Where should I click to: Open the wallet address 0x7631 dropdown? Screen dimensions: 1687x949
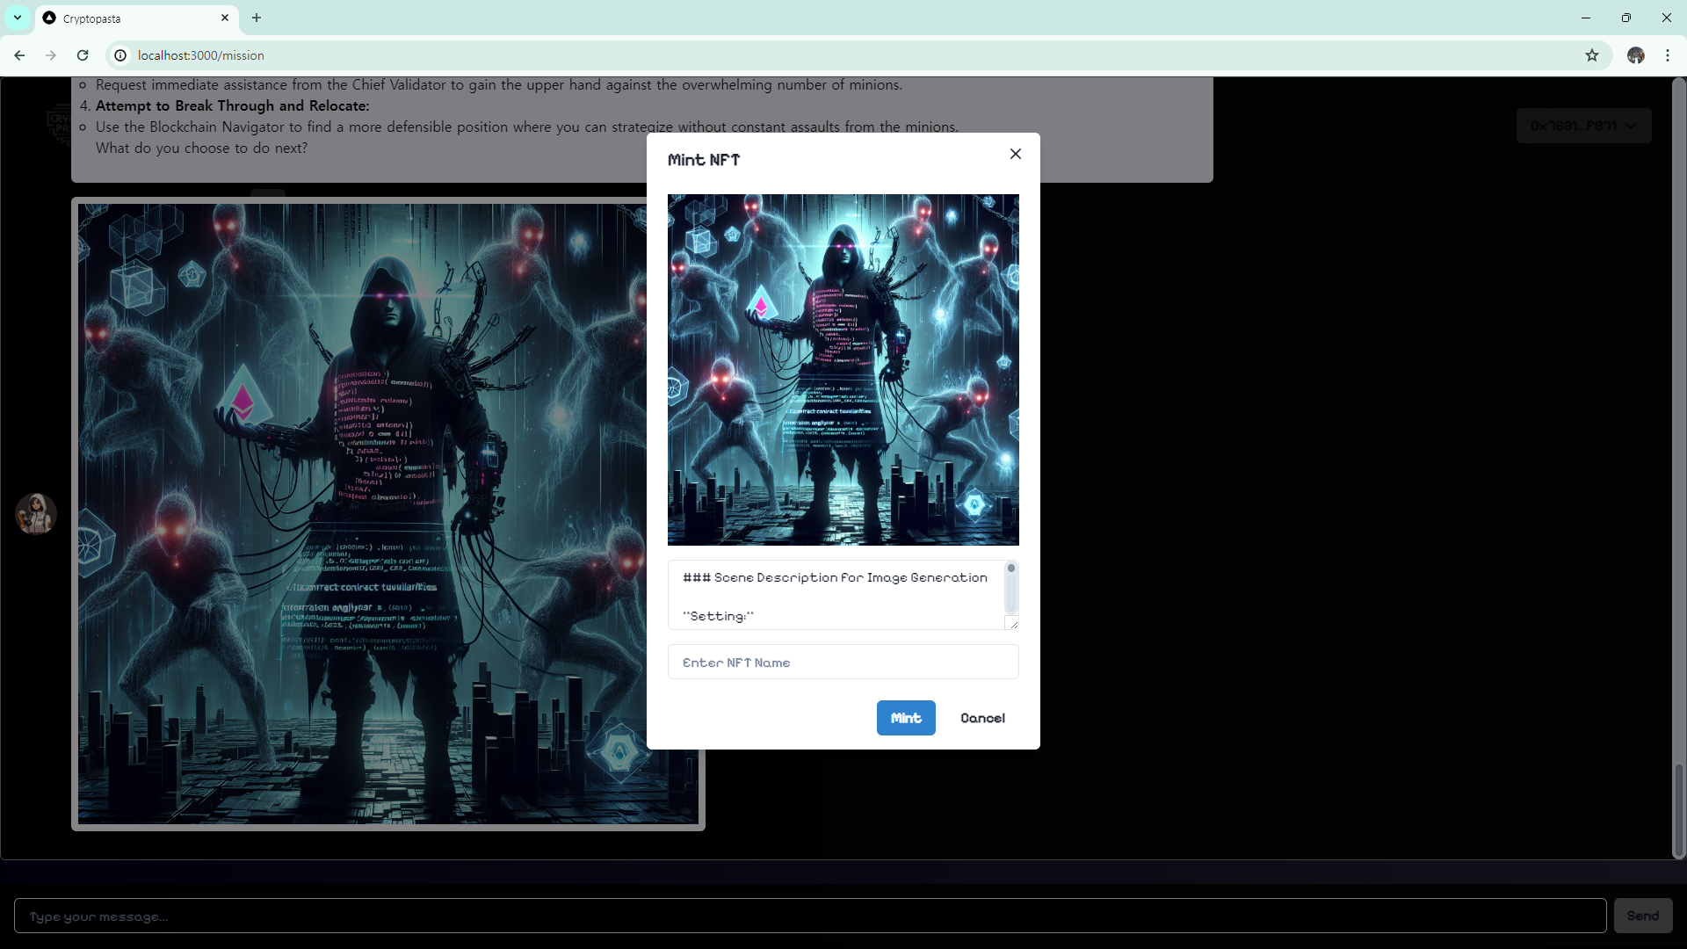coord(1583,126)
